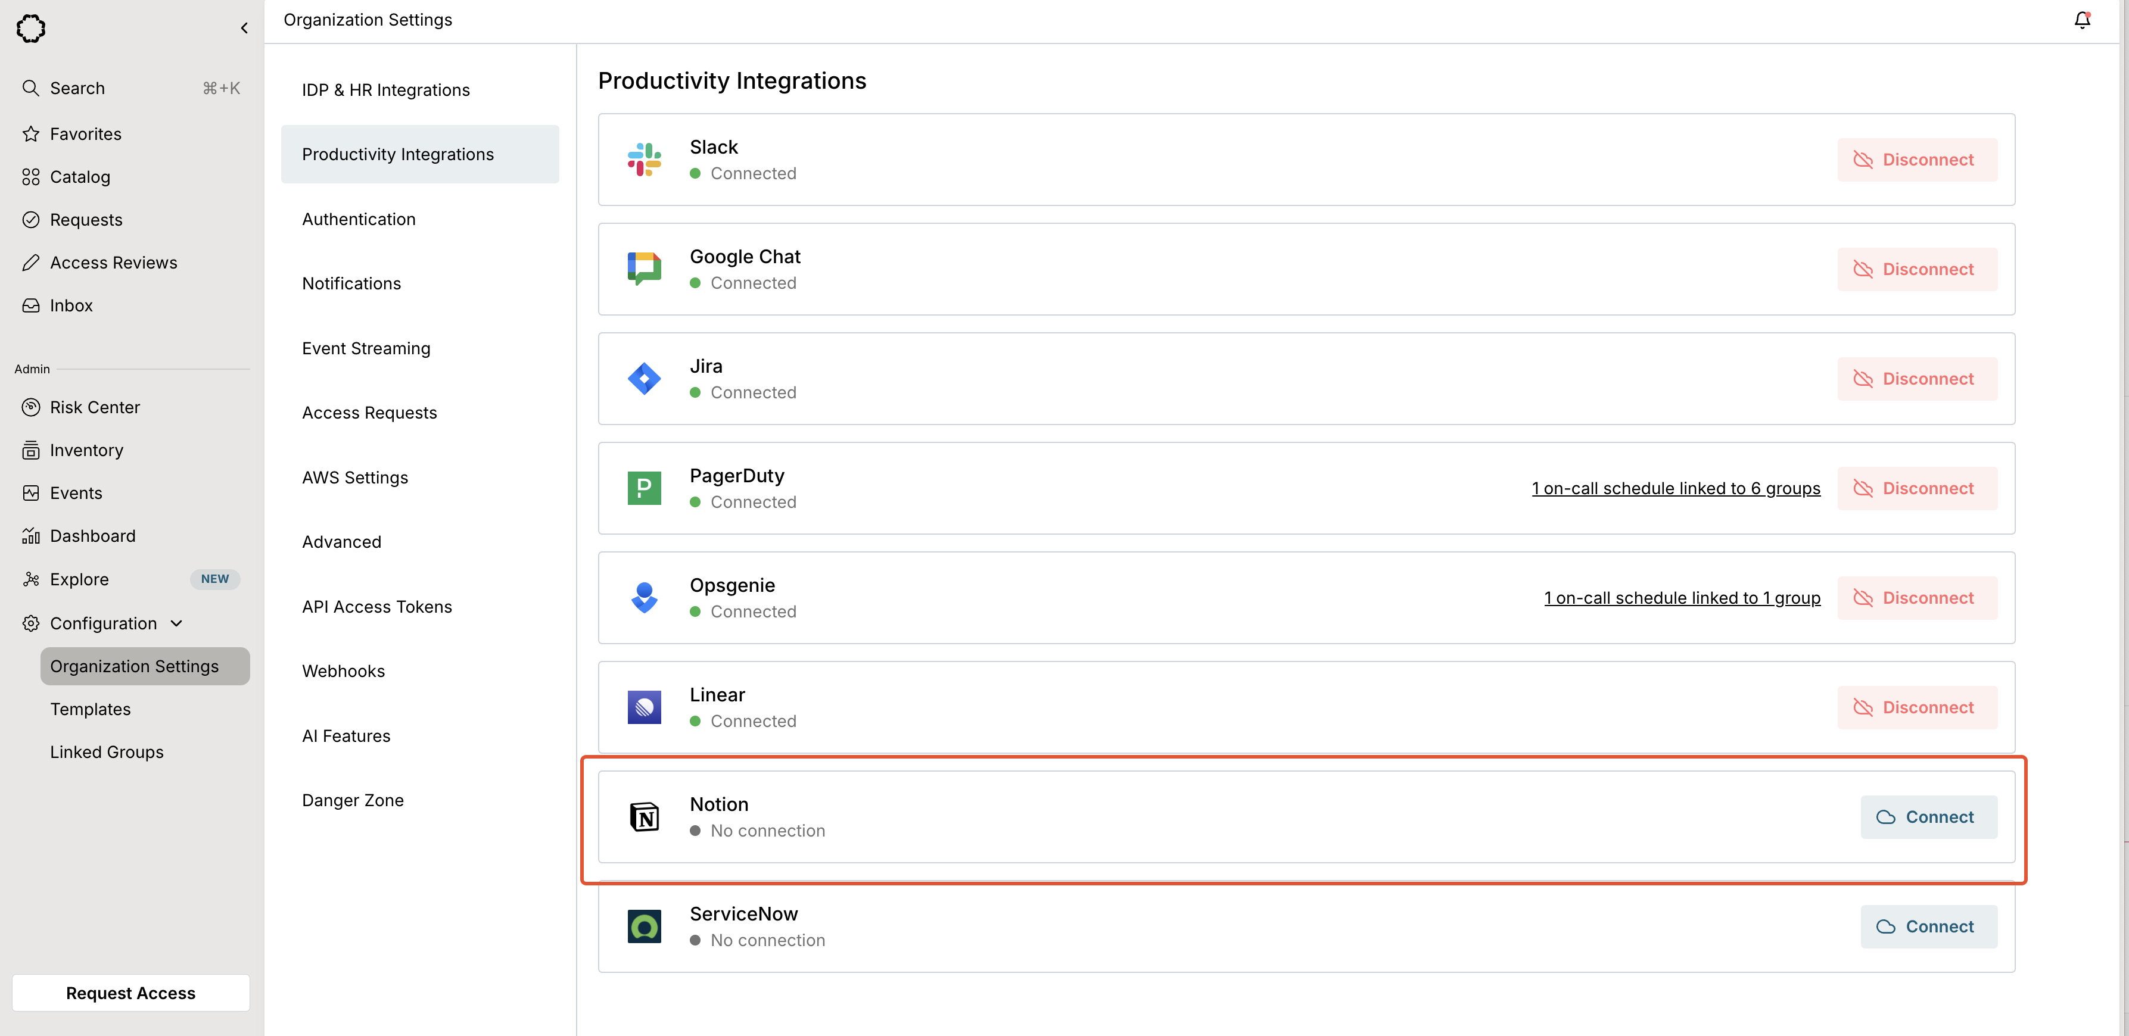The image size is (2129, 1036).
Task: Open Favorites star in the sidebar
Action: click(85, 134)
